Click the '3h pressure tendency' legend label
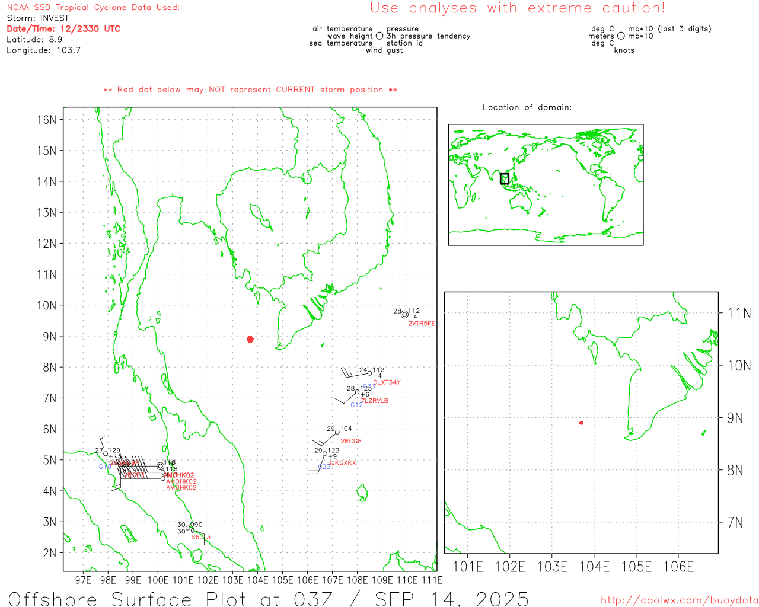This screenshot has width=759, height=607. [428, 36]
